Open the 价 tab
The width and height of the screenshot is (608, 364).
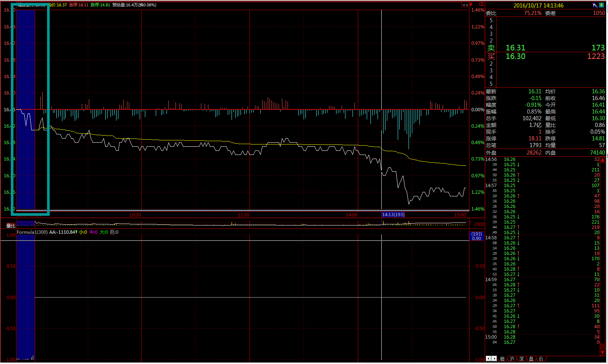point(541,359)
